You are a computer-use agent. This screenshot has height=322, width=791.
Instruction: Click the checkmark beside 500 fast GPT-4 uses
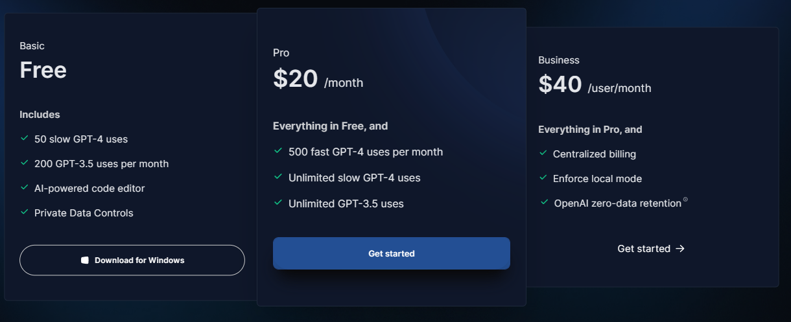pyautogui.click(x=277, y=151)
